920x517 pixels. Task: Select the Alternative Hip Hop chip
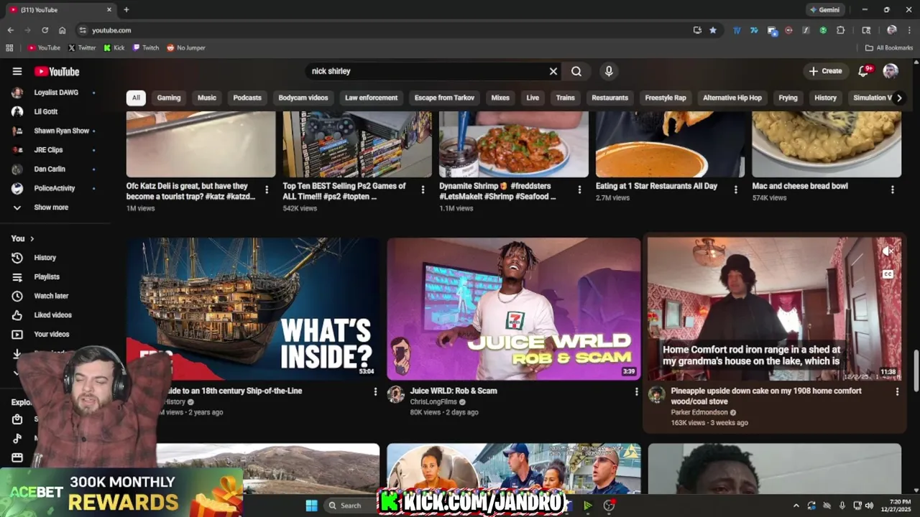pyautogui.click(x=732, y=98)
